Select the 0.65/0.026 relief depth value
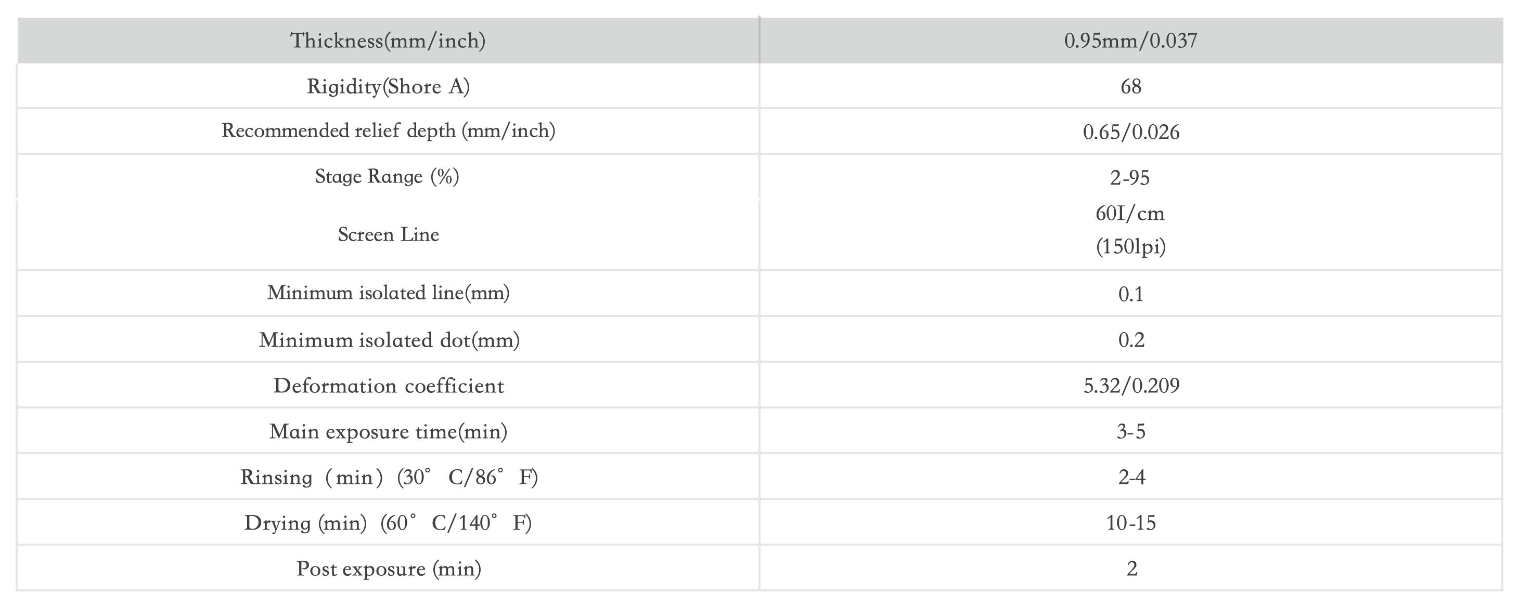The height and width of the screenshot is (607, 1519). coord(1130,132)
